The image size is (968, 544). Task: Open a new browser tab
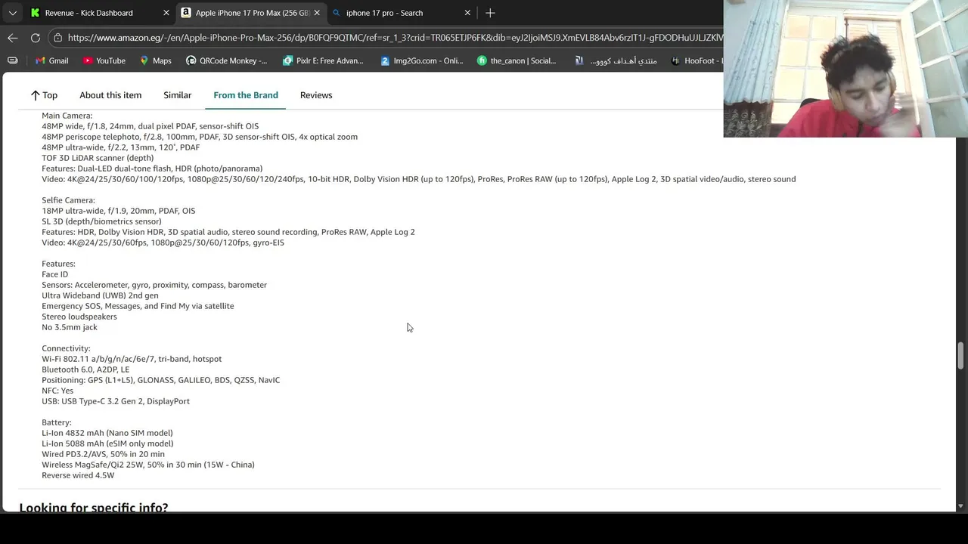click(490, 13)
